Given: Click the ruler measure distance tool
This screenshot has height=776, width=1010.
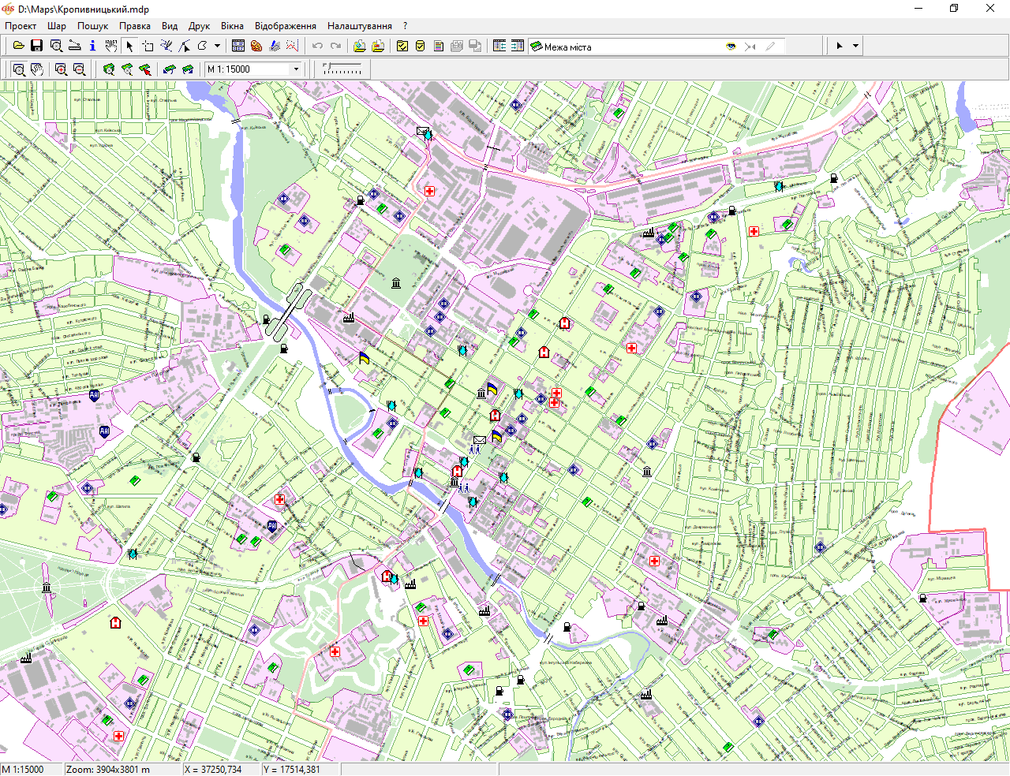Looking at the screenshot, I should 74,46.
